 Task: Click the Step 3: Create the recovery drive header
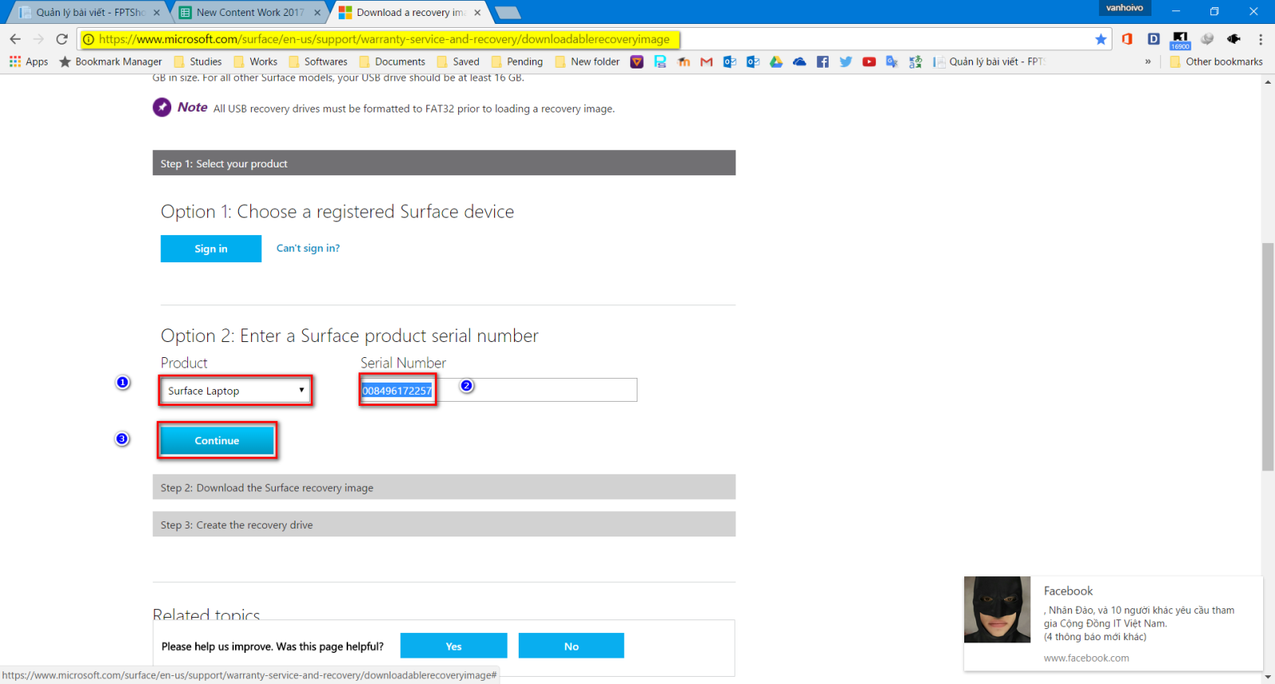tap(444, 525)
